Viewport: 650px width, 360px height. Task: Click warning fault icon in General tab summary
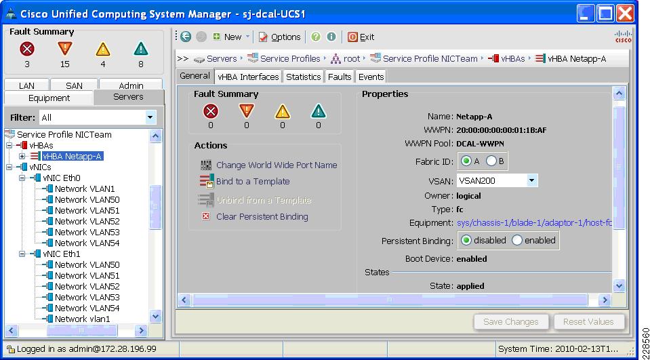tap(318, 111)
